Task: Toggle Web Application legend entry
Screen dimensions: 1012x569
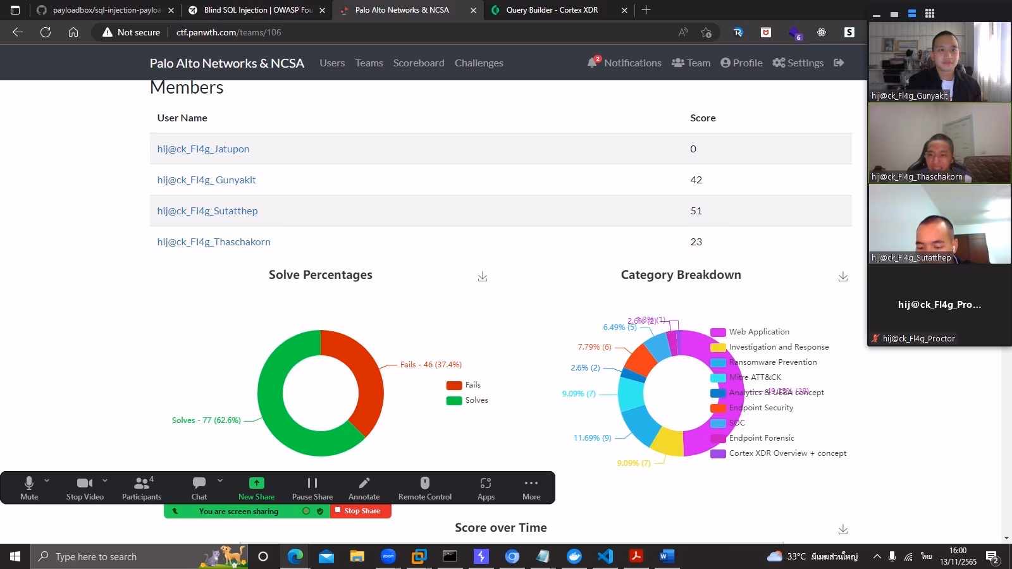Action: tap(750, 332)
